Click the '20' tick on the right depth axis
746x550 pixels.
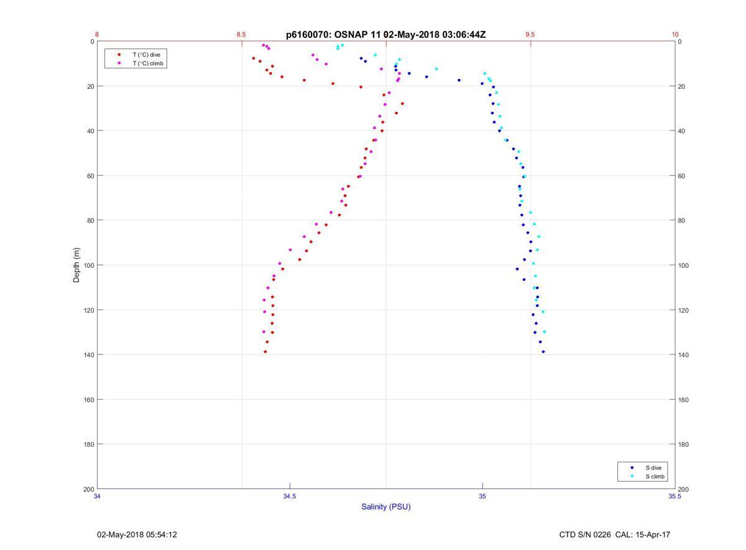[x=681, y=86]
